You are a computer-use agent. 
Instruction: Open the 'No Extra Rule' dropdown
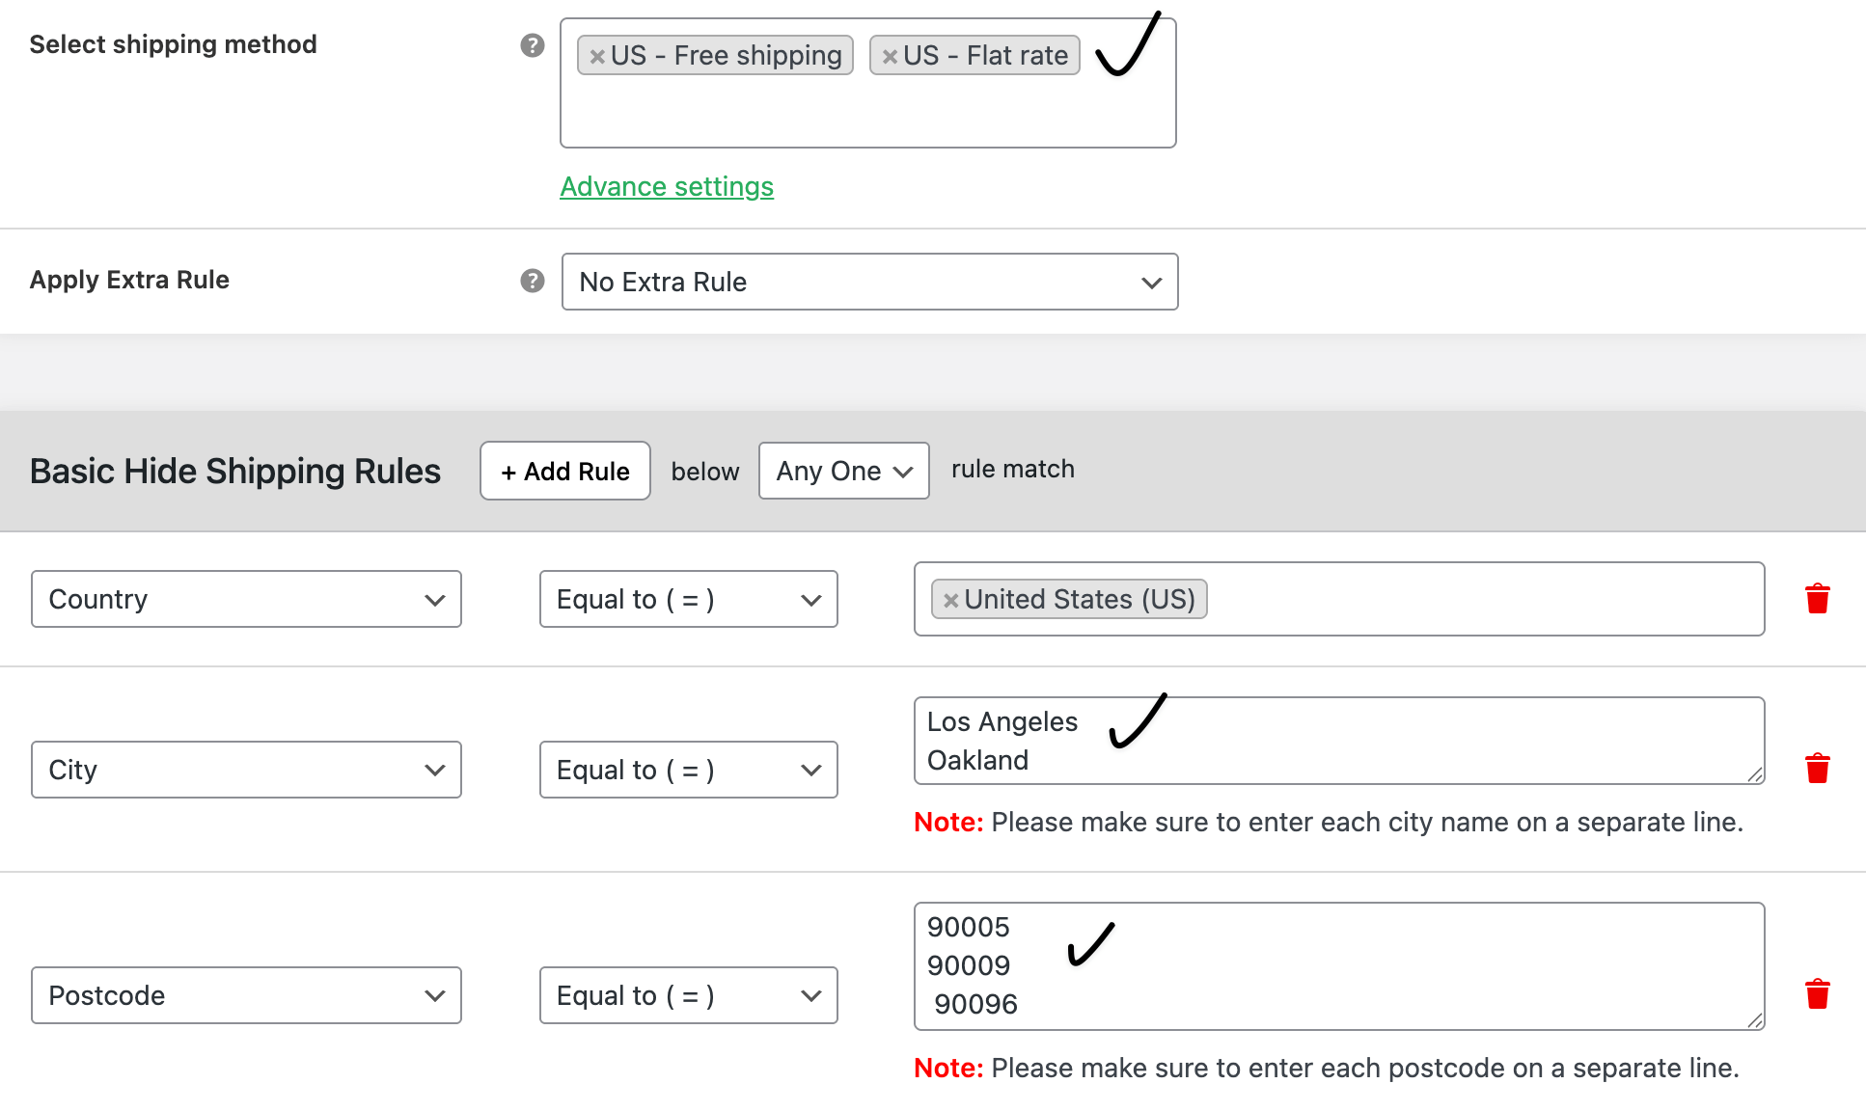coord(868,282)
